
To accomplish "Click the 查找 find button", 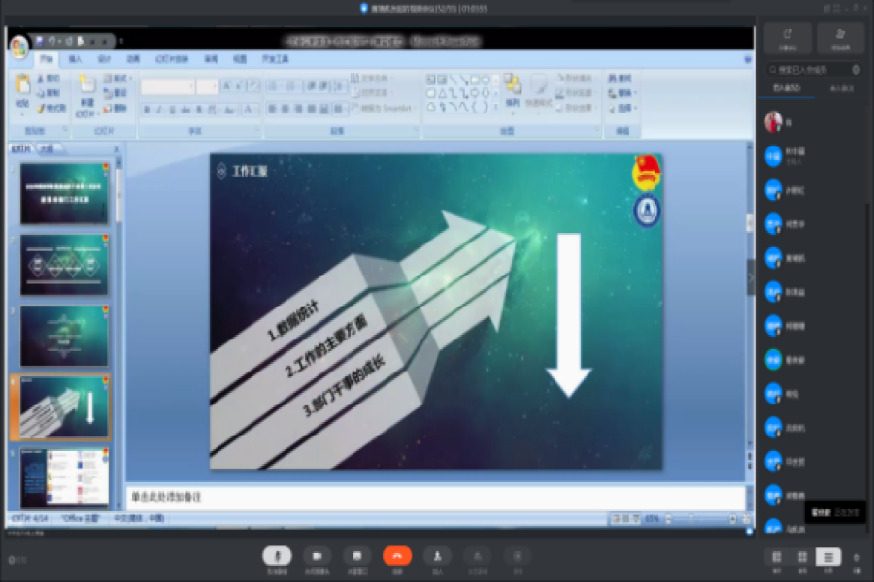I will (x=622, y=79).
